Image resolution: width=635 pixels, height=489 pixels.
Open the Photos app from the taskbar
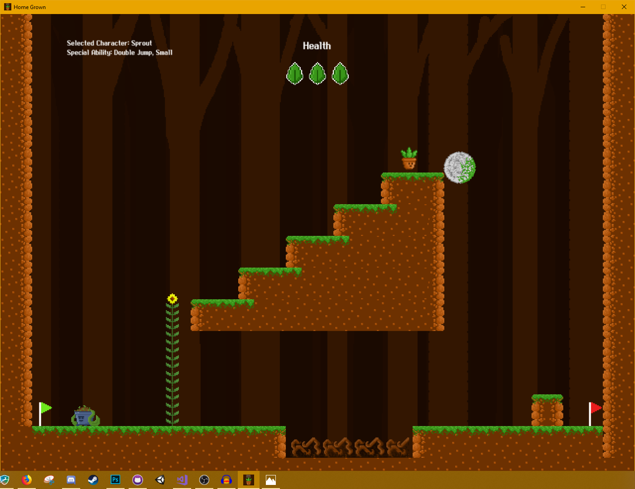click(x=270, y=480)
